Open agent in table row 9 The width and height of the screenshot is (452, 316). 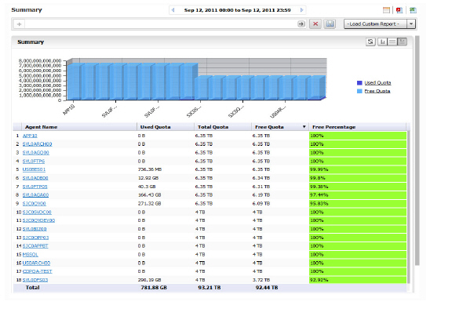point(34,204)
